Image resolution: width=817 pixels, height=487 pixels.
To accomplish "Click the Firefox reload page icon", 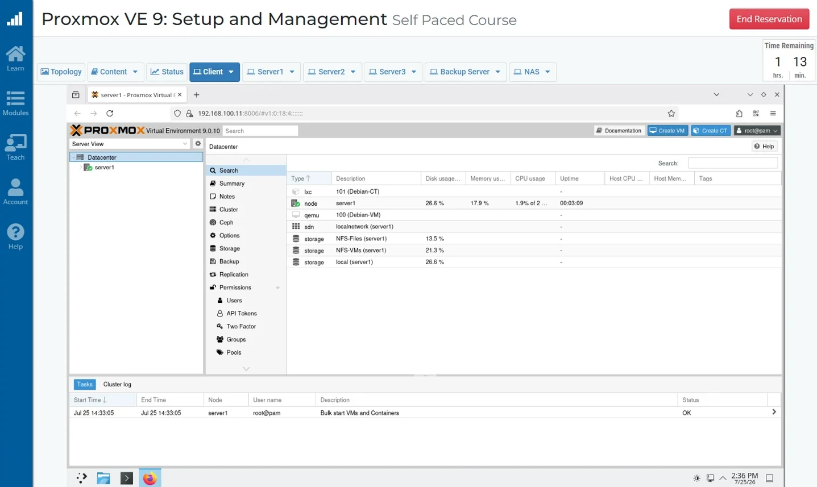I will tap(110, 113).
